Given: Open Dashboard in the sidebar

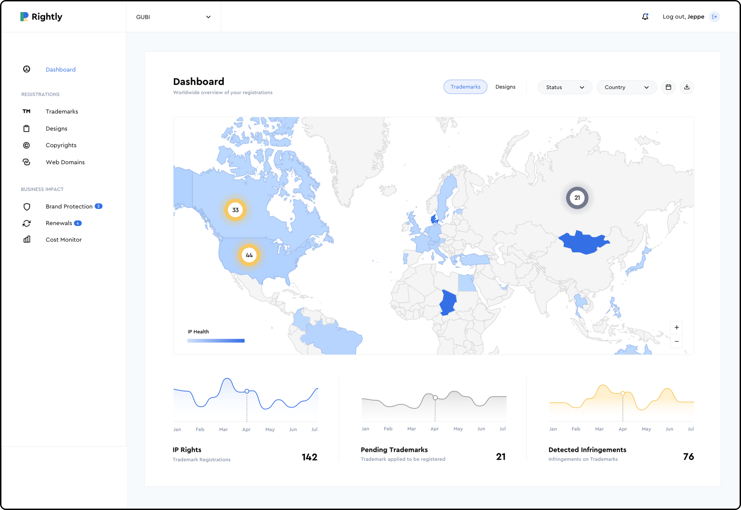Looking at the screenshot, I should tap(60, 70).
